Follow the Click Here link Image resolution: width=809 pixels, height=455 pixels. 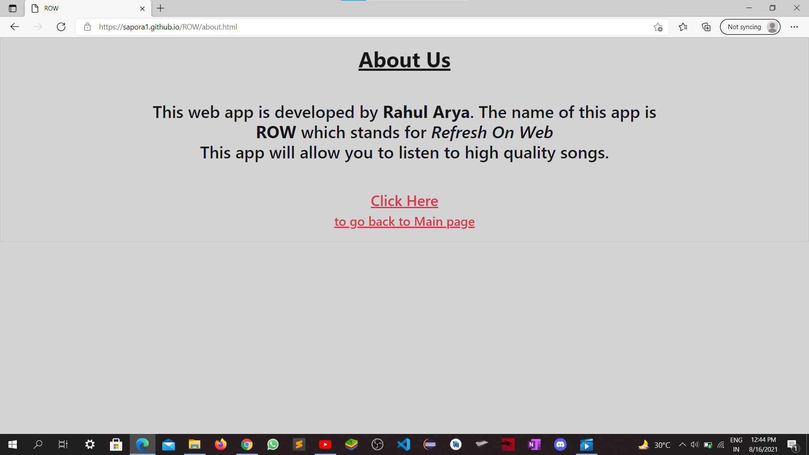pyautogui.click(x=404, y=201)
